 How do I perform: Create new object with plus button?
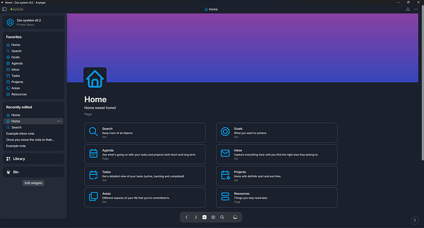[x=205, y=217]
